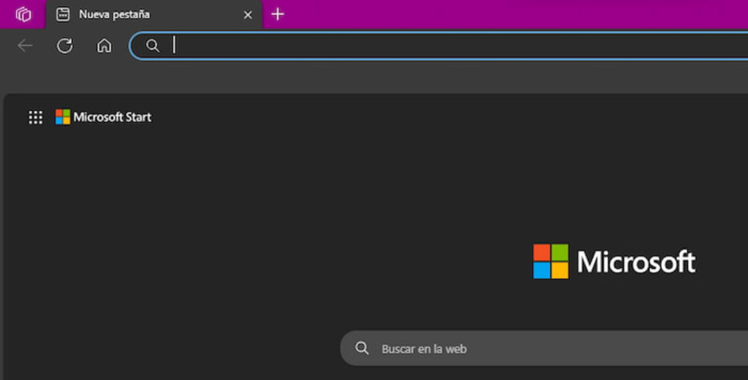Go to the home page icon
748x380 pixels.
(x=104, y=45)
